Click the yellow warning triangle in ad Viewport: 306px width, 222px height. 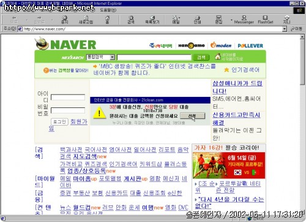pyautogui.click(x=99, y=112)
